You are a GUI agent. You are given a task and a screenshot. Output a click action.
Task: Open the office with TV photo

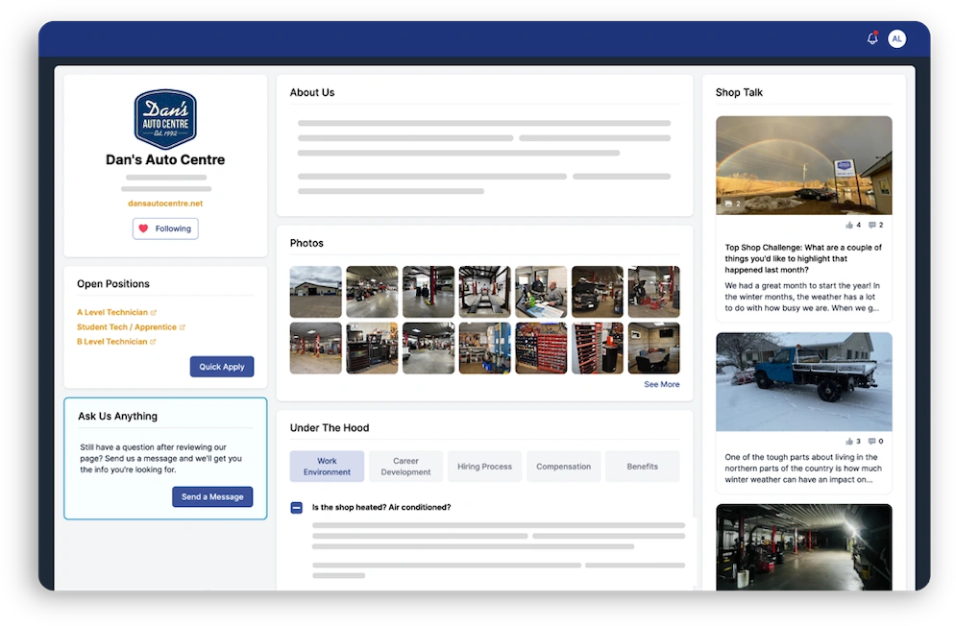[653, 349]
